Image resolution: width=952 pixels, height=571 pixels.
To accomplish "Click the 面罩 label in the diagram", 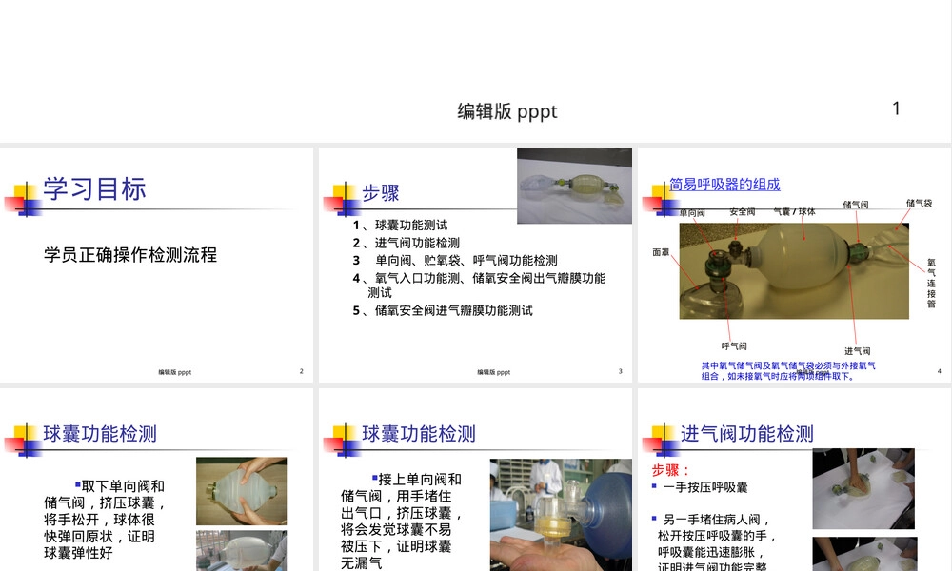I will click(661, 252).
